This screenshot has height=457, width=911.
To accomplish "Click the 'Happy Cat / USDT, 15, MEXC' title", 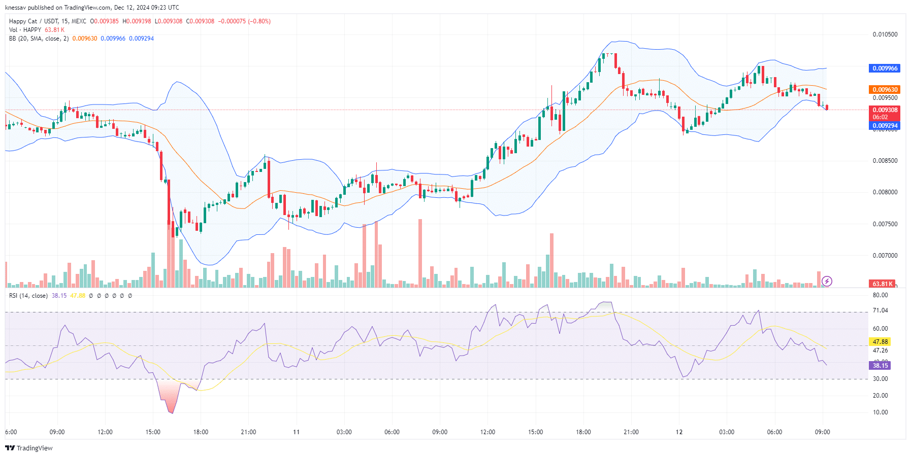I will pos(48,21).
